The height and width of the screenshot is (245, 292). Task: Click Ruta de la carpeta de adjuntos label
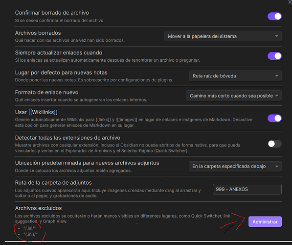tap(53, 183)
